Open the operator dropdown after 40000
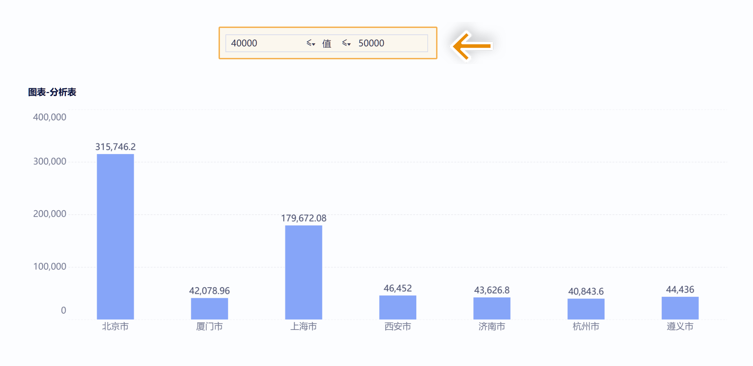The width and height of the screenshot is (753, 366). point(311,43)
